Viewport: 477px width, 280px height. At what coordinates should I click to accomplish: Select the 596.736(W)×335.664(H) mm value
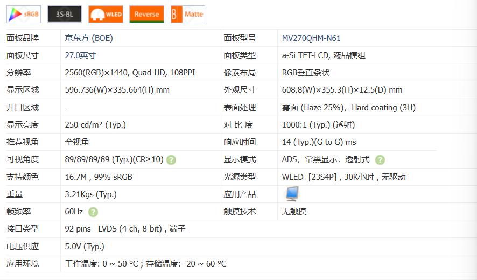[117, 90]
